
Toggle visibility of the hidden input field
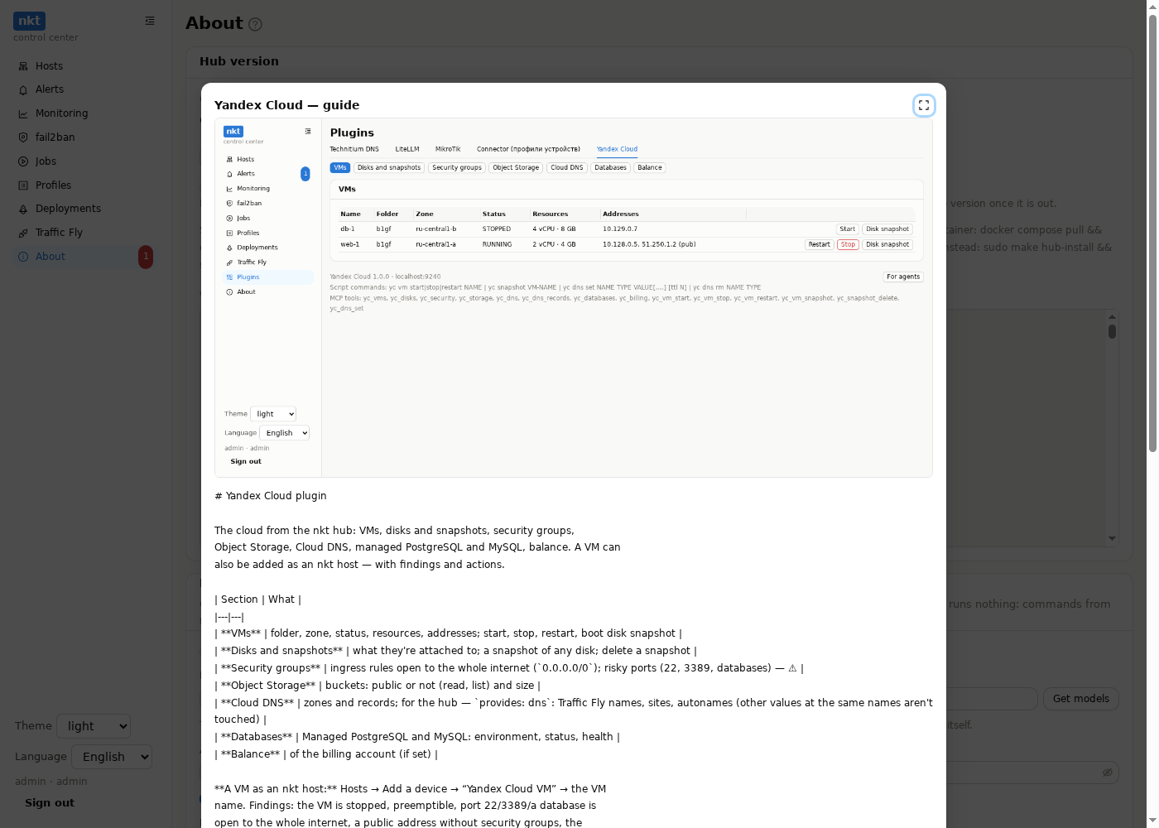tap(1107, 773)
